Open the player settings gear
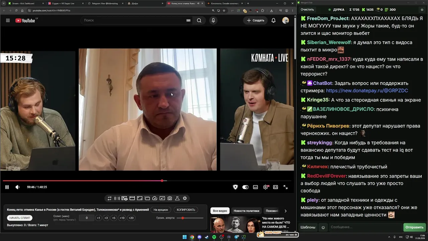 click(x=265, y=187)
